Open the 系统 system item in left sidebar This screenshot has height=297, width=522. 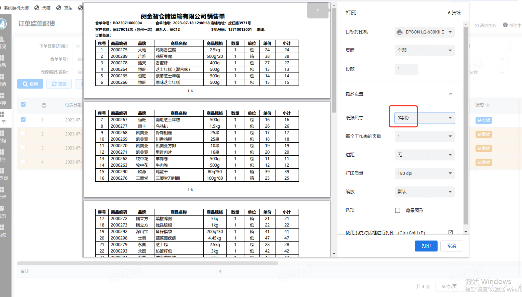[3, 231]
